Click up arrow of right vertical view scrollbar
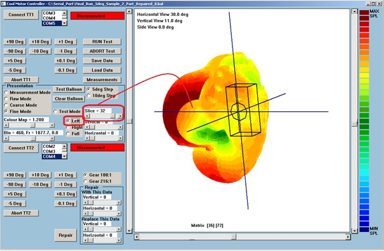This screenshot has width=384, height=251. click(354, 11)
